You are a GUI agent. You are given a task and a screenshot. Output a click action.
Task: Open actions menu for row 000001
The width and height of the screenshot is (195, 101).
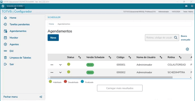(52, 65)
